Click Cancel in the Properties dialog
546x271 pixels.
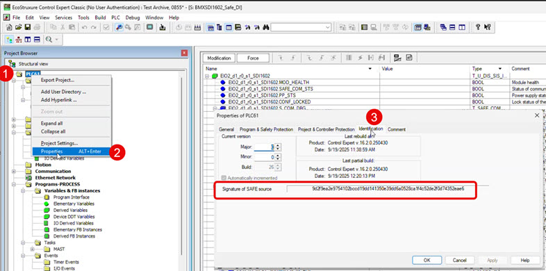point(460,260)
